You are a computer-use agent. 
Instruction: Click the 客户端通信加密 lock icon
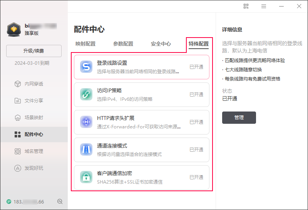coord(86,177)
